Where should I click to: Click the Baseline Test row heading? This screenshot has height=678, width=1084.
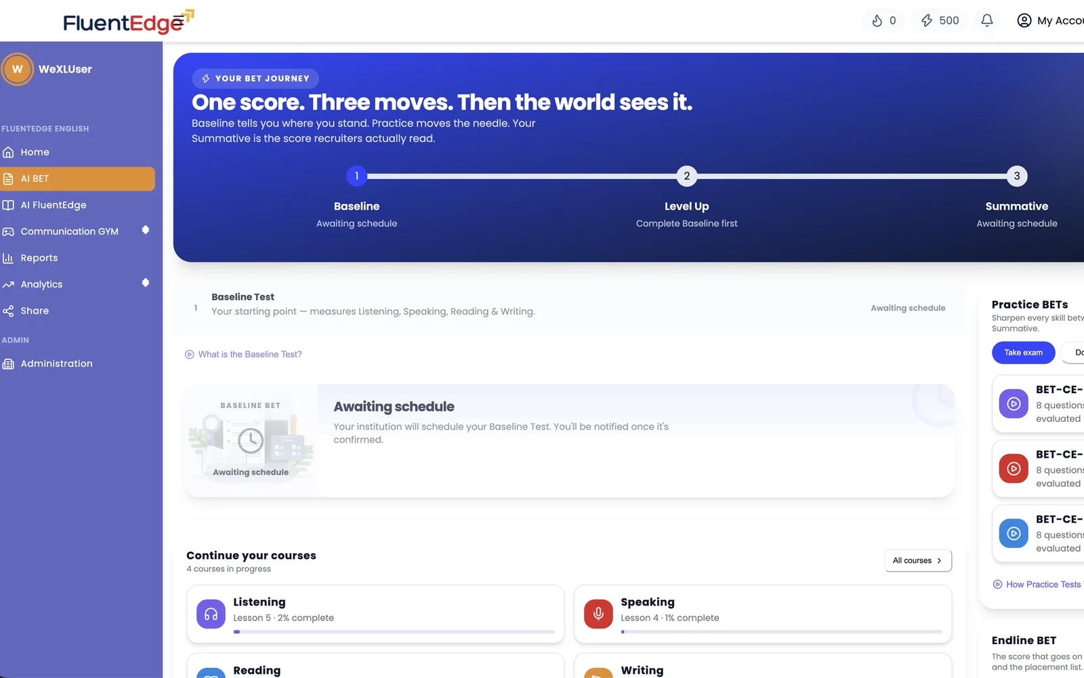point(243,297)
